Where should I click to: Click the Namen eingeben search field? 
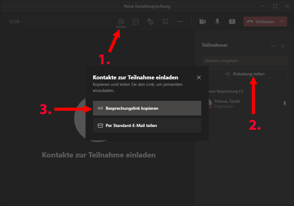pyautogui.click(x=244, y=61)
